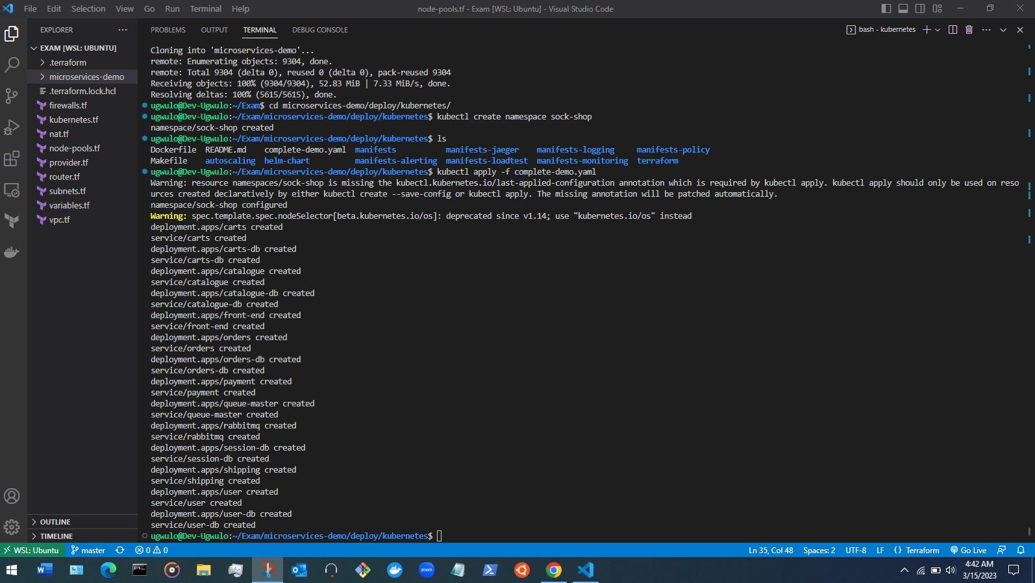1035x583 pixels.
Task: Open the Run and Debug view
Action: tap(12, 127)
